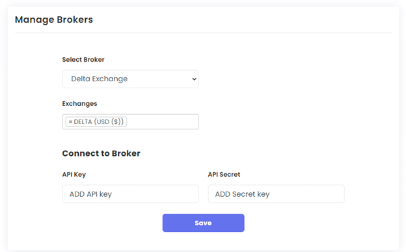Click the Select Broker field label
406x252 pixels.
[x=83, y=60]
